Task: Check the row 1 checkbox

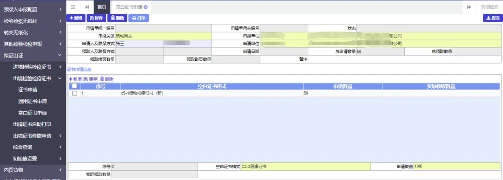Action: 75,93
